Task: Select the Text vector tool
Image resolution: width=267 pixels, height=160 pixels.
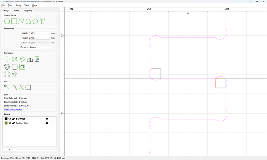Action: 42,21
